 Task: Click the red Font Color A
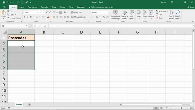(48, 17)
